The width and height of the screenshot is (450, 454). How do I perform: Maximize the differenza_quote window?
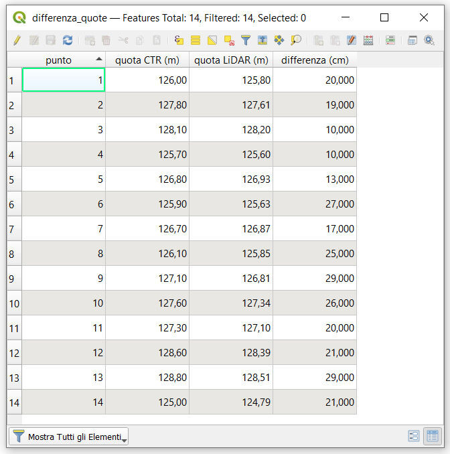tap(384, 17)
